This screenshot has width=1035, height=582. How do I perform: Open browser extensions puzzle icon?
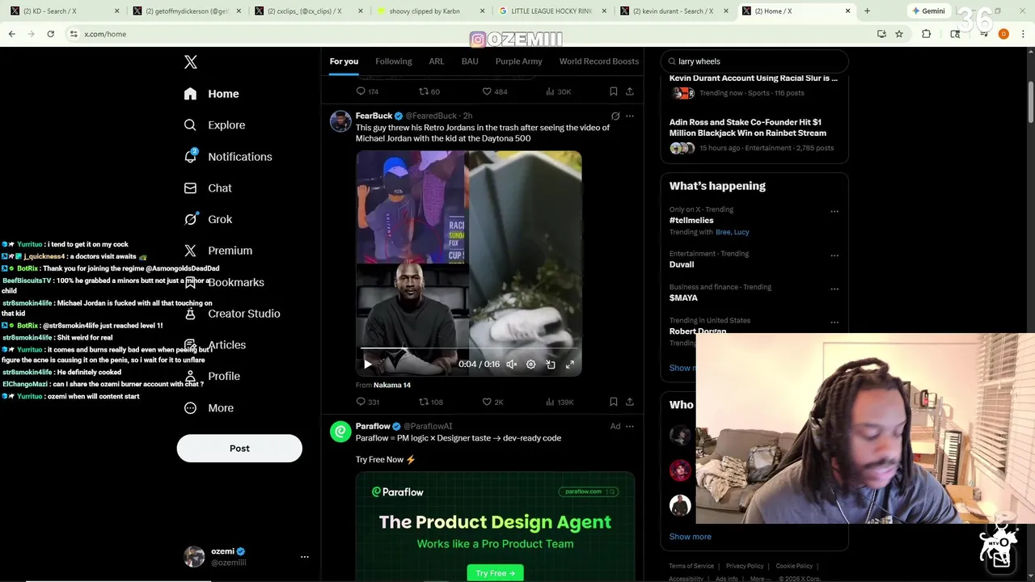tap(927, 34)
